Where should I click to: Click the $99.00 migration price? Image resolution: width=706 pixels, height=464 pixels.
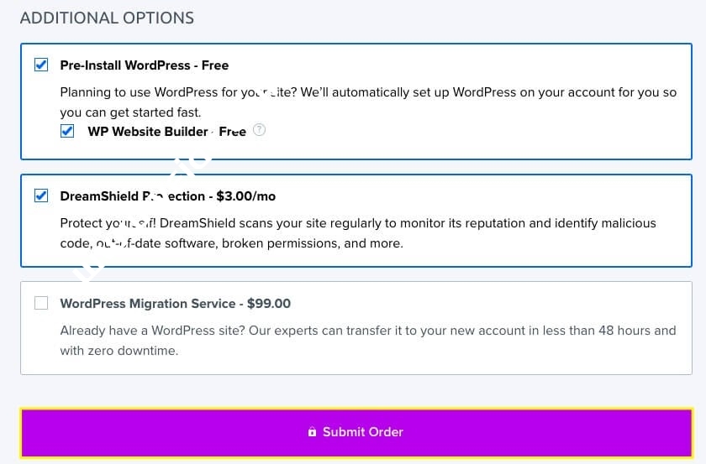[269, 303]
